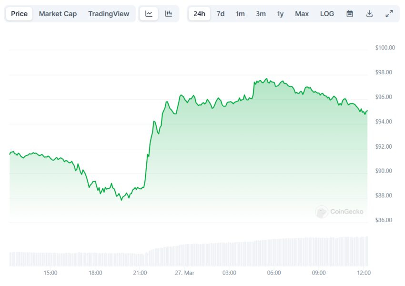Click the $98.00 price axis label
This screenshot has width=405, height=286.
click(385, 72)
